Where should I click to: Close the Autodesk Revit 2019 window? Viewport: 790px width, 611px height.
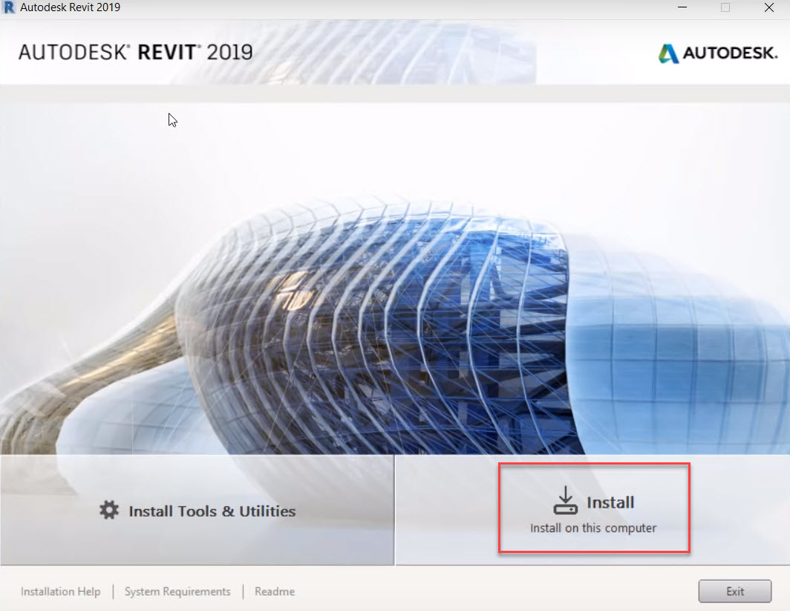(x=769, y=7)
